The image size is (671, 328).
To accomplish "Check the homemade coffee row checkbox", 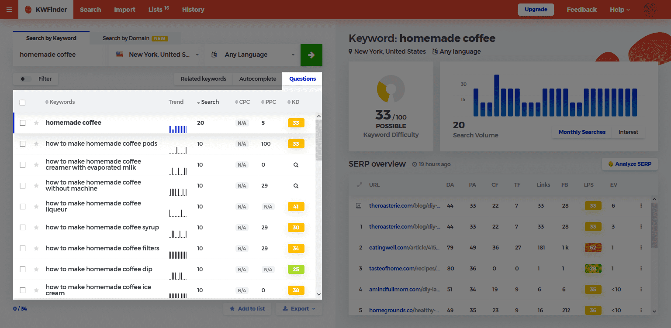I will point(23,123).
